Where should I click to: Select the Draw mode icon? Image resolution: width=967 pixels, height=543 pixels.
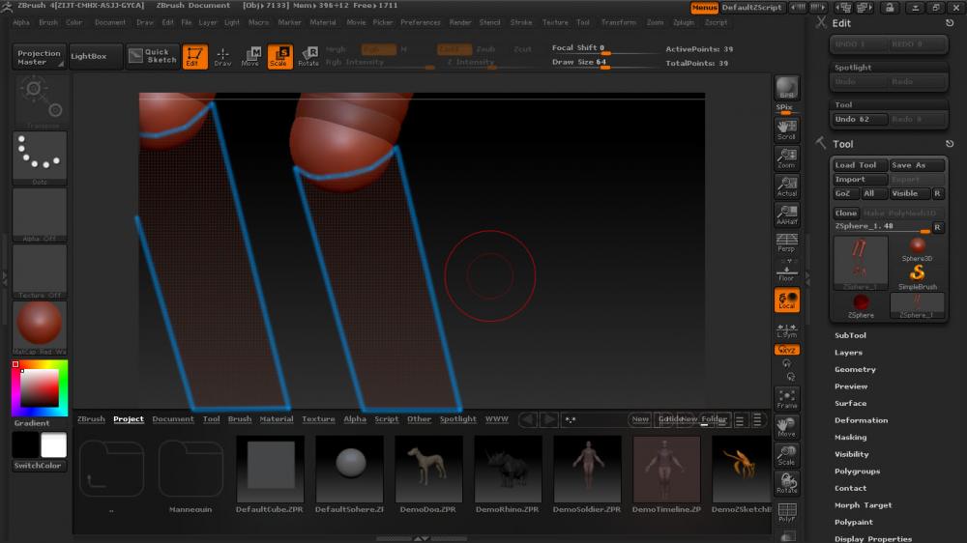(x=222, y=56)
